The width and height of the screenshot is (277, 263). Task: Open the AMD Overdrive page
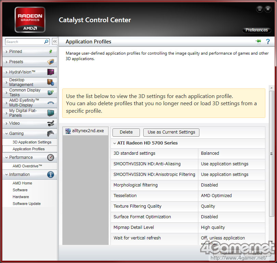point(27,166)
